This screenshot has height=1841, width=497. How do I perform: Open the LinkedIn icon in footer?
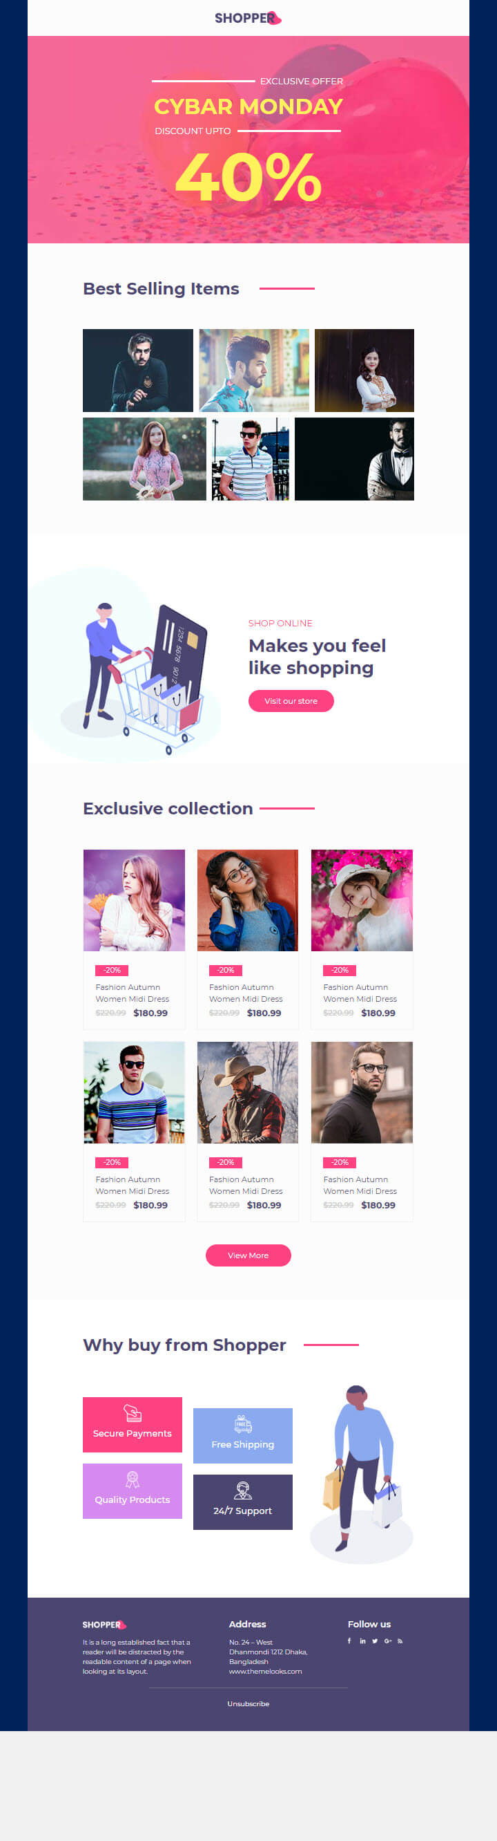pos(363,1641)
